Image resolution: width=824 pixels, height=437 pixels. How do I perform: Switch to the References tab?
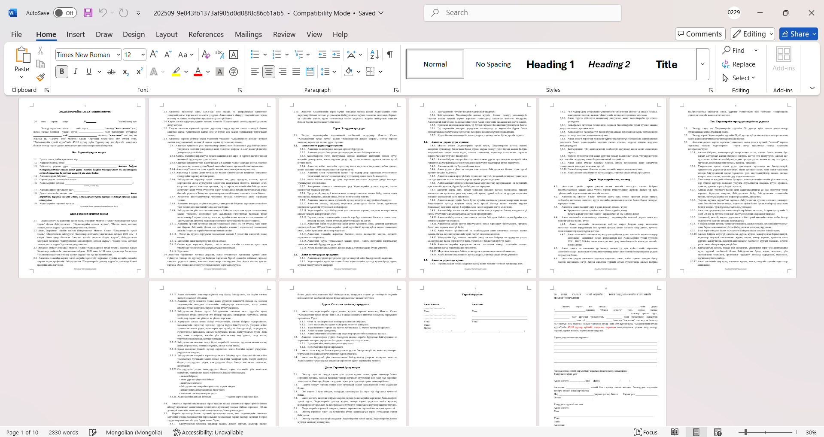tap(206, 34)
